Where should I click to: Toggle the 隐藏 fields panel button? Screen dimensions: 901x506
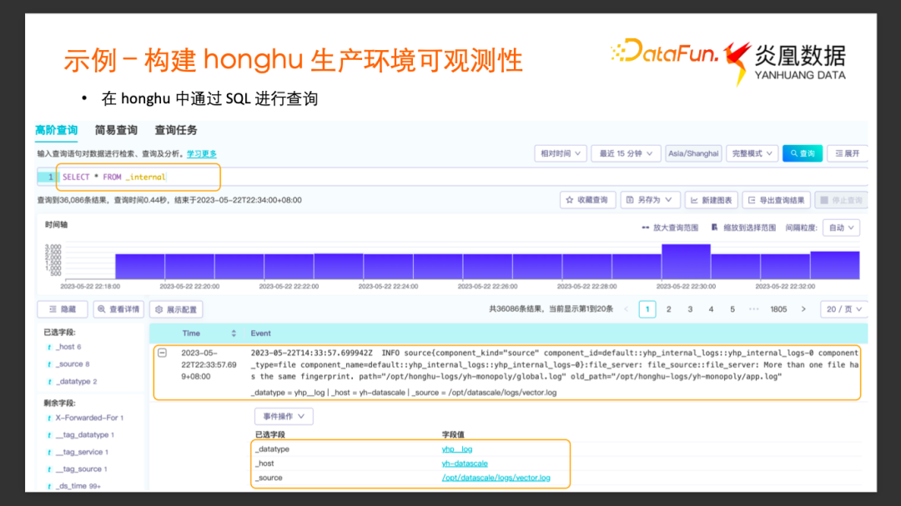point(63,309)
